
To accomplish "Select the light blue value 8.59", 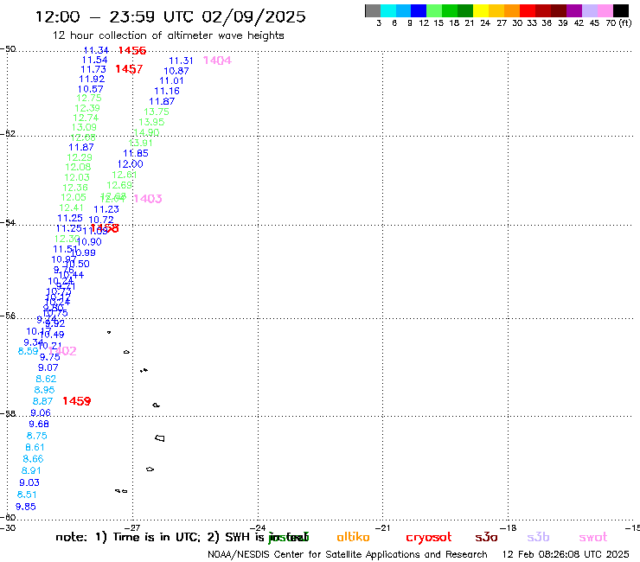I will pos(29,351).
